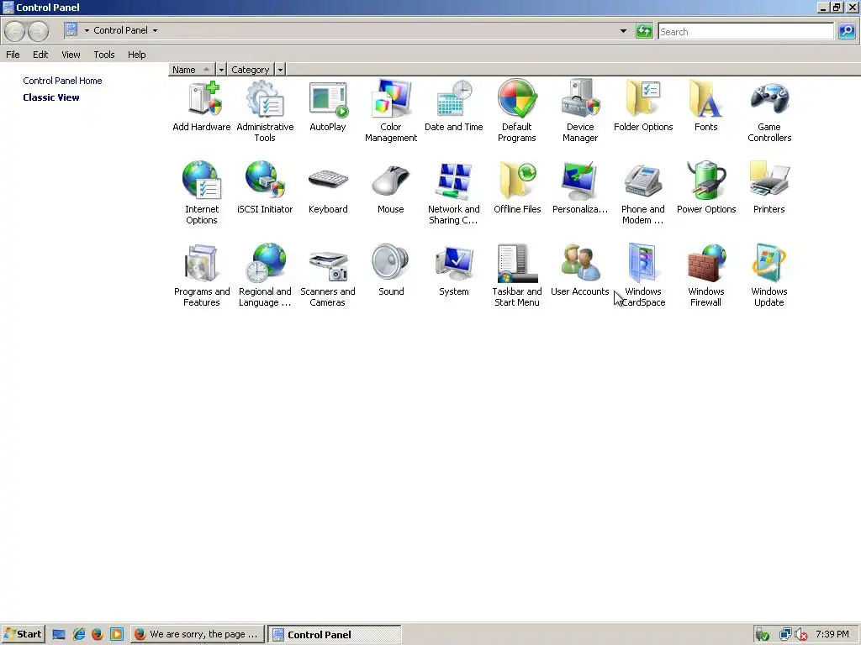The image size is (861, 645).
Task: Open Game Controllers
Action: [769, 112]
